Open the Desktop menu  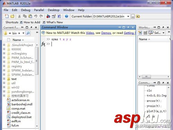(x=54, y=10)
